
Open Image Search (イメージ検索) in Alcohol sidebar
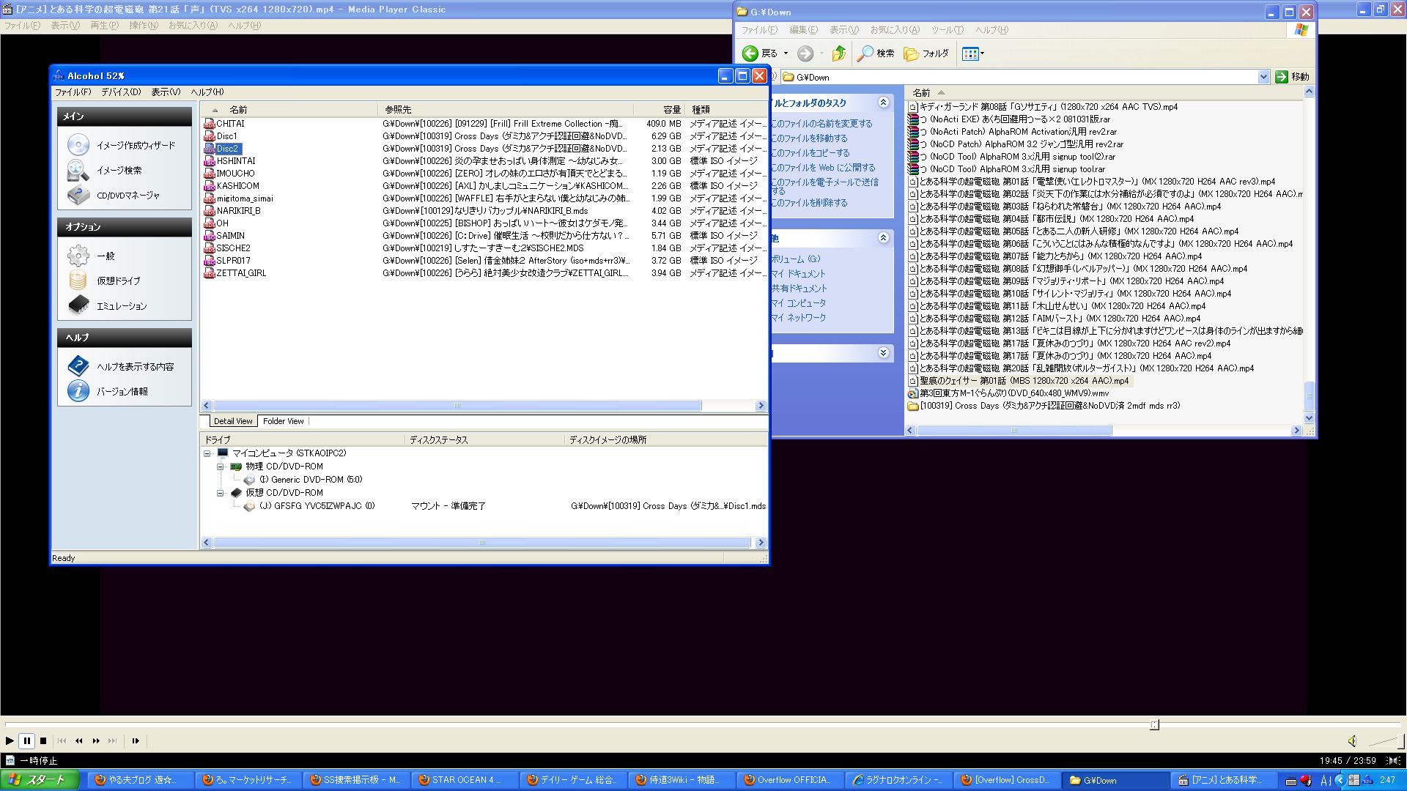[105, 170]
